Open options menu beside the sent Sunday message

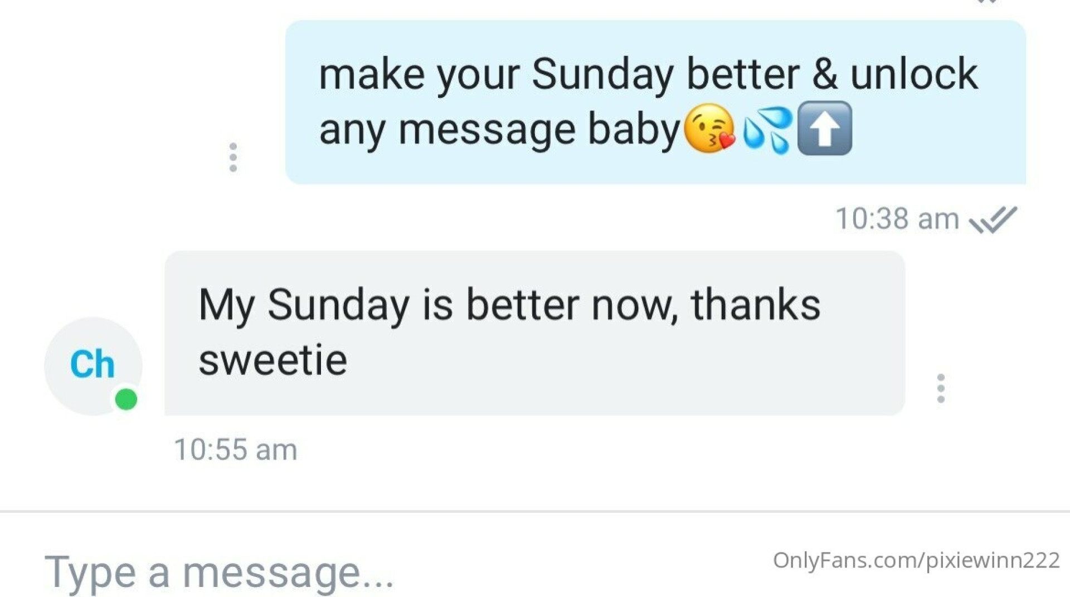[x=233, y=158]
